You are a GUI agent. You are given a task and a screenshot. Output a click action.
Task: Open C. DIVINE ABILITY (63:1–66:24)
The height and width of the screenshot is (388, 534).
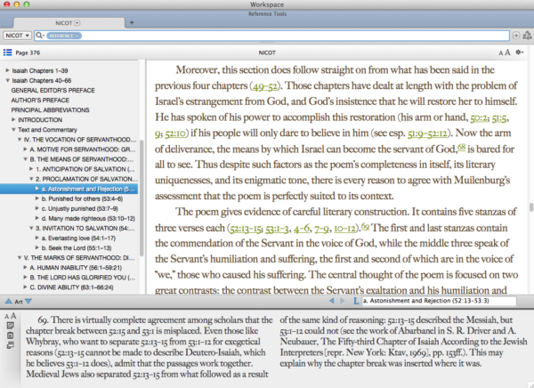tap(71, 287)
